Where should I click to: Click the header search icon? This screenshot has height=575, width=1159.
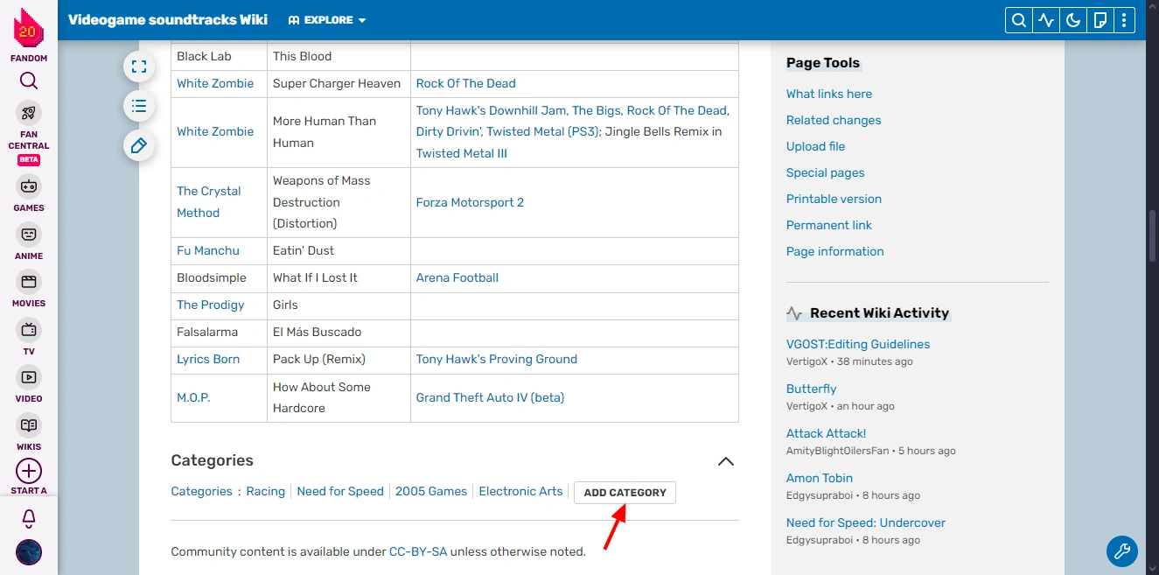point(1018,20)
